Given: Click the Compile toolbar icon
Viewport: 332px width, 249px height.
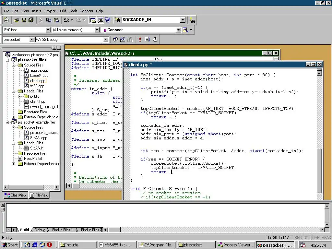Looking at the screenshot, I should point(115,40).
